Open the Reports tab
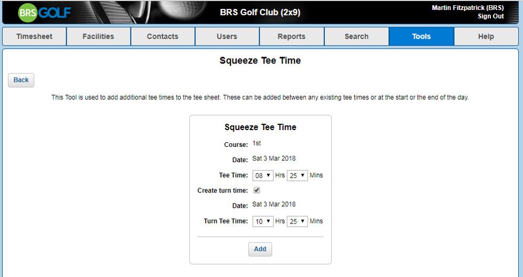523x277 pixels. pyautogui.click(x=292, y=36)
